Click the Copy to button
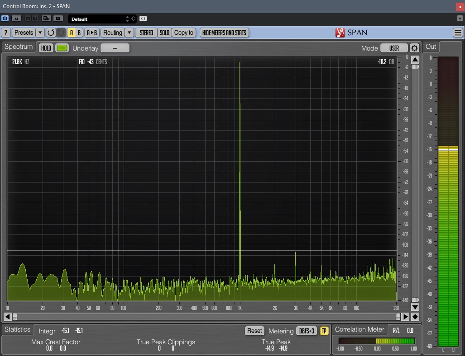465x356 pixels. 184,33
